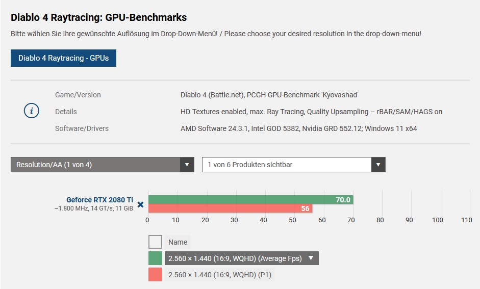The image size is (480, 289).
Task: Open the Geforce RTX 2080 Ti link
Action: pyautogui.click(x=100, y=200)
